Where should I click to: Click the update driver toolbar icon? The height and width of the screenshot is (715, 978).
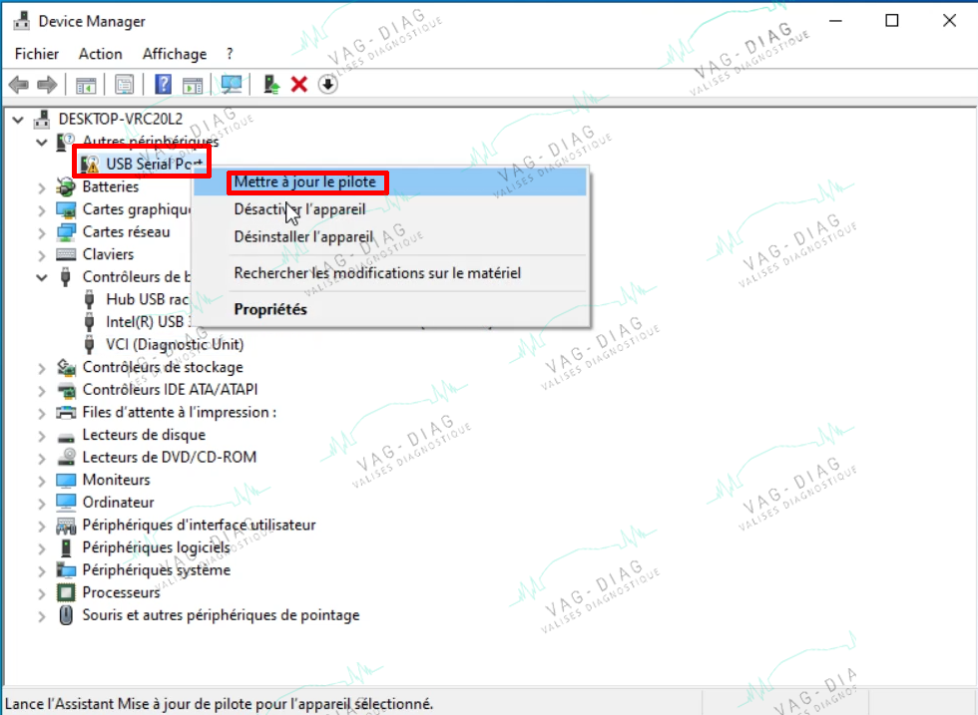click(271, 84)
